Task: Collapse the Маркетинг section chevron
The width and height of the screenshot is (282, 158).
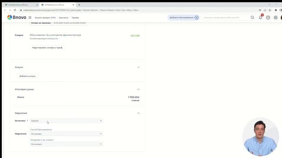Action: (x=138, y=113)
